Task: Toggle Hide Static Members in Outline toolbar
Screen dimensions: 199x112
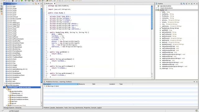Action: pyautogui.click(x=187, y=4)
